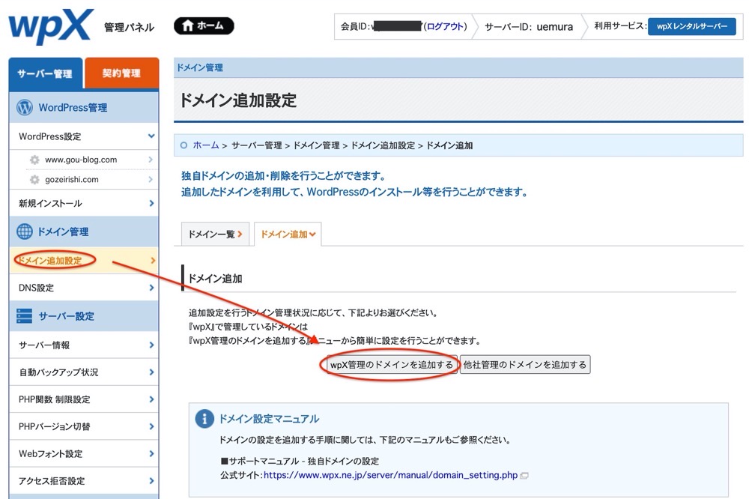Click the サポートマニュアル - 独自ドメインの設定 line
Viewport: 749px width, 499px height.
click(x=300, y=462)
